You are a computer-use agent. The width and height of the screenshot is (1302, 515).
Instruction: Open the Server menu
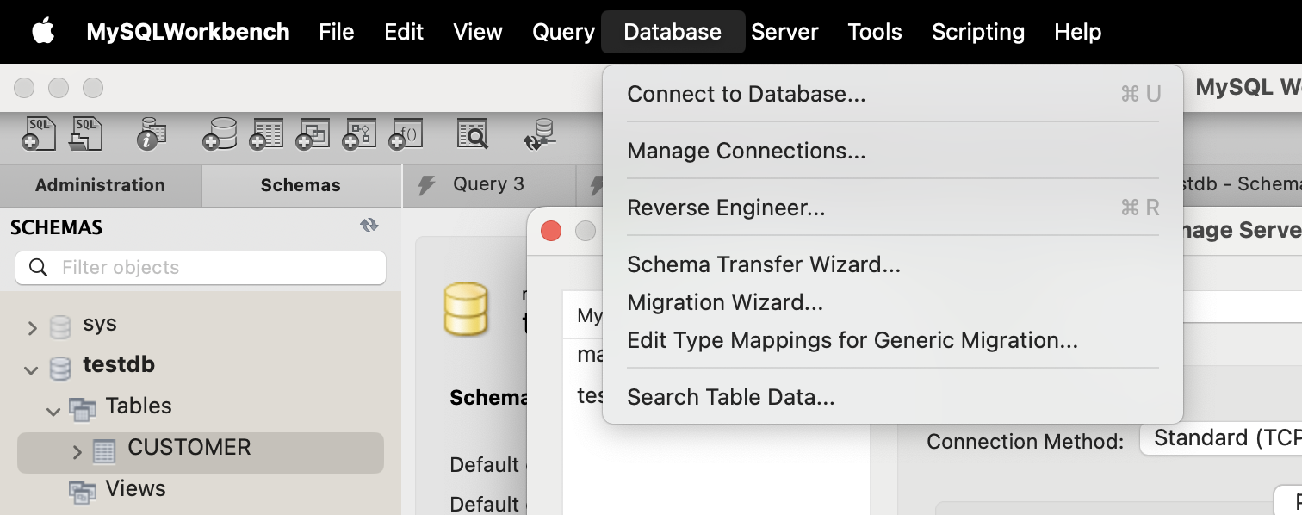784,32
